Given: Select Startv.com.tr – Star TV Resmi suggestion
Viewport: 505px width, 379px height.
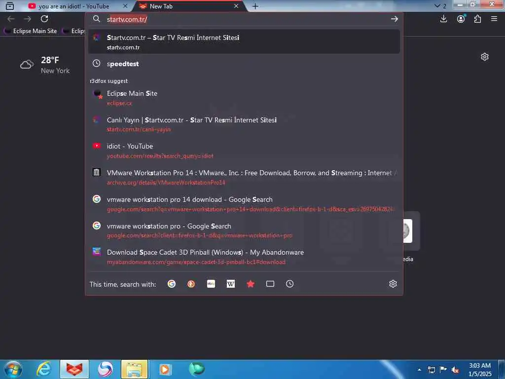Looking at the screenshot, I should [x=244, y=42].
